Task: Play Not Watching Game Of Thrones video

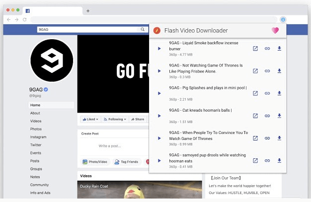Action: point(159,71)
